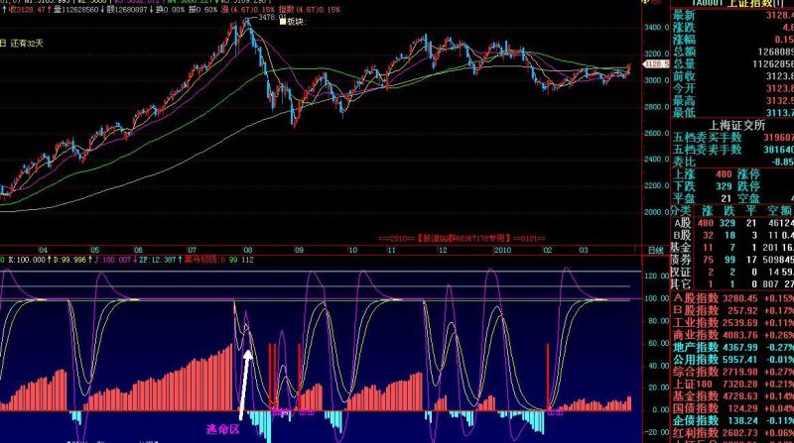Image resolution: width=794 pixels, height=443 pixels.
Task: Click the D:99.996 indicator value
Action: [x=67, y=260]
